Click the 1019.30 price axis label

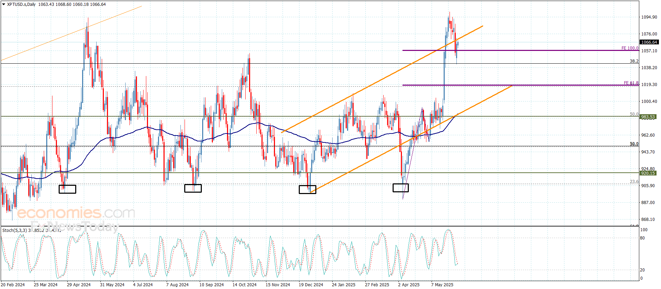pyautogui.click(x=649, y=85)
